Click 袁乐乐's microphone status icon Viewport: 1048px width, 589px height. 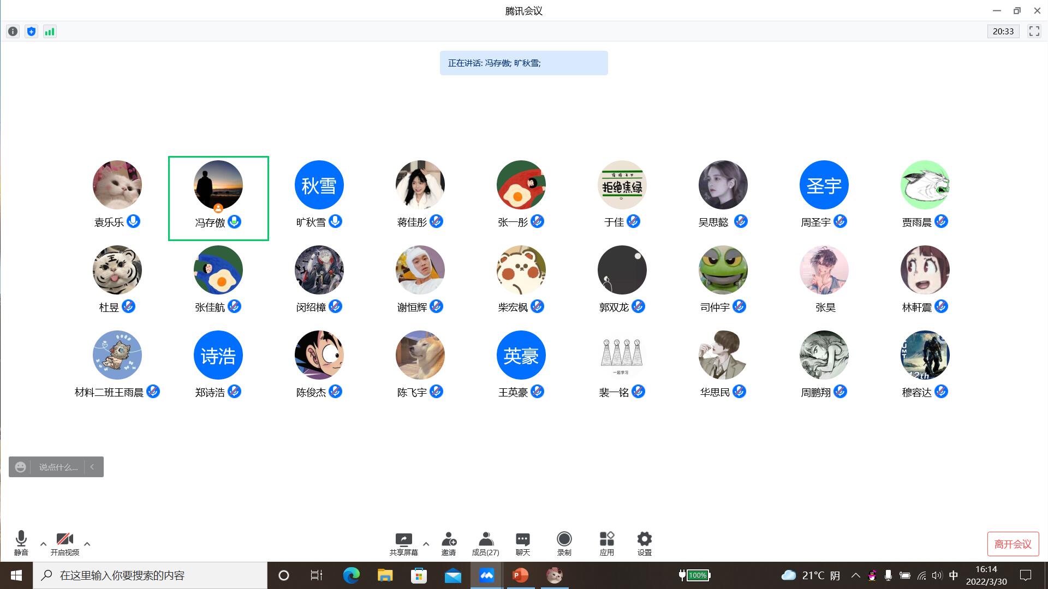coord(133,221)
